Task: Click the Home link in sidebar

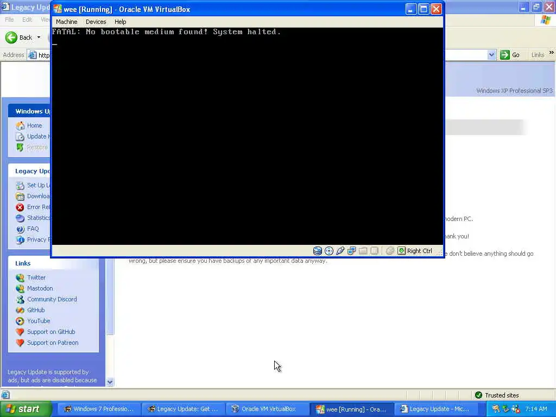Action: (34, 125)
